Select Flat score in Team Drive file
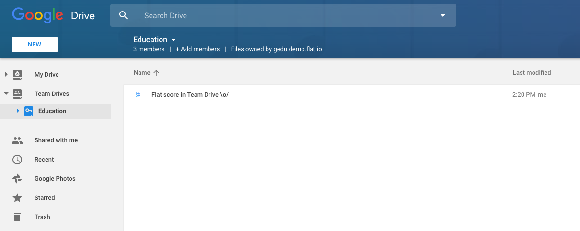The width and height of the screenshot is (580, 231). tap(352, 94)
